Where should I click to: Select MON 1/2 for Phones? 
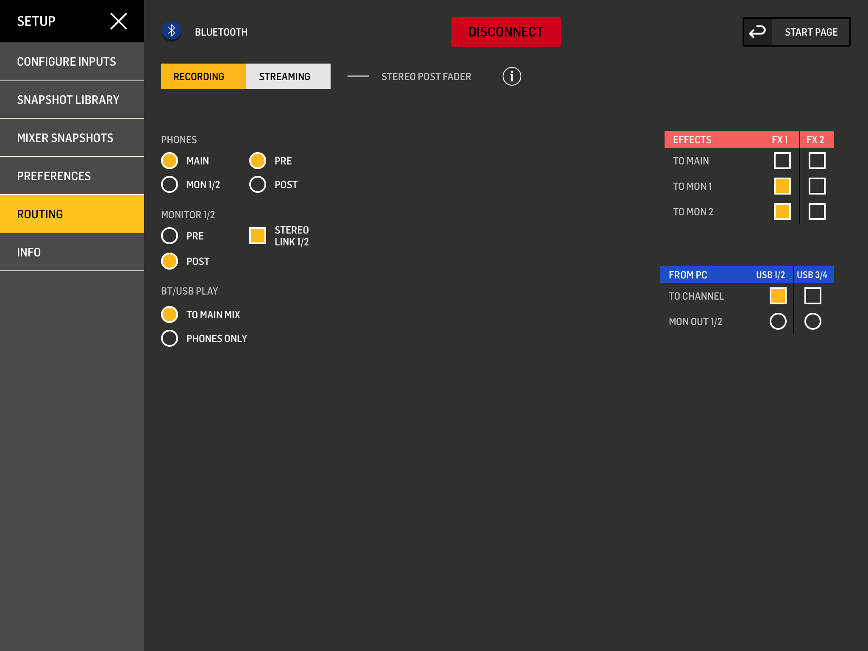pyautogui.click(x=170, y=184)
